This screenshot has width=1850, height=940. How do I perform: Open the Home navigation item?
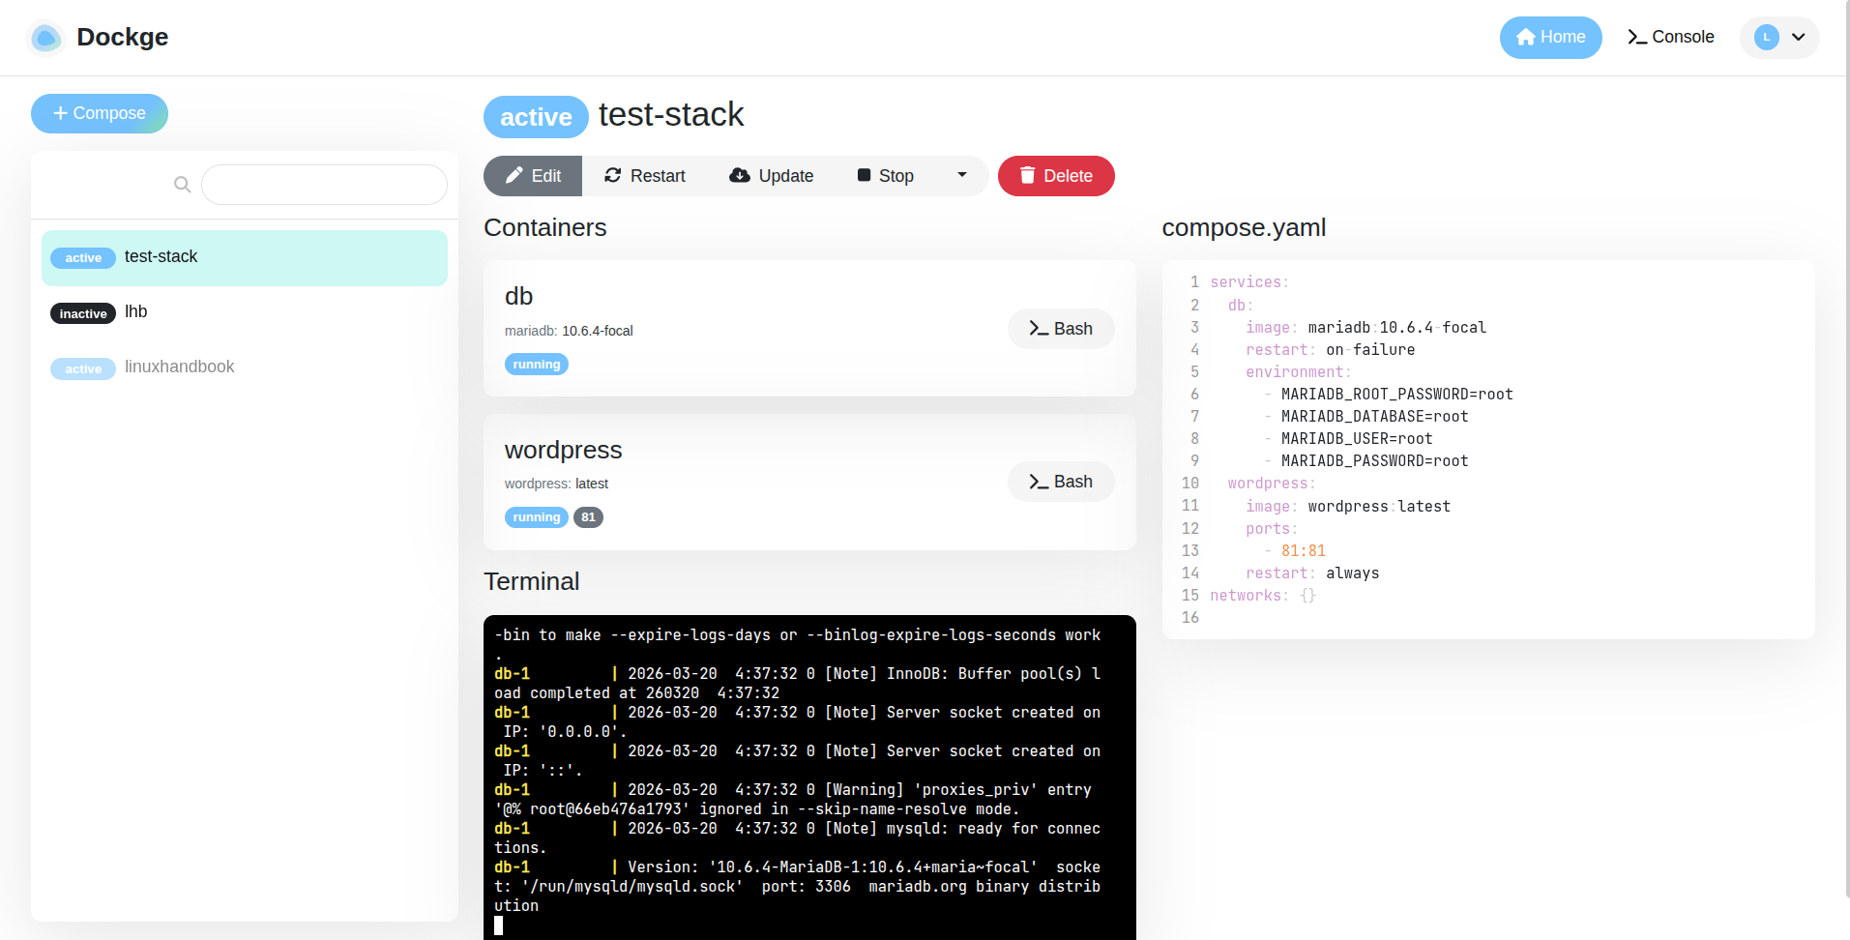[1550, 37]
